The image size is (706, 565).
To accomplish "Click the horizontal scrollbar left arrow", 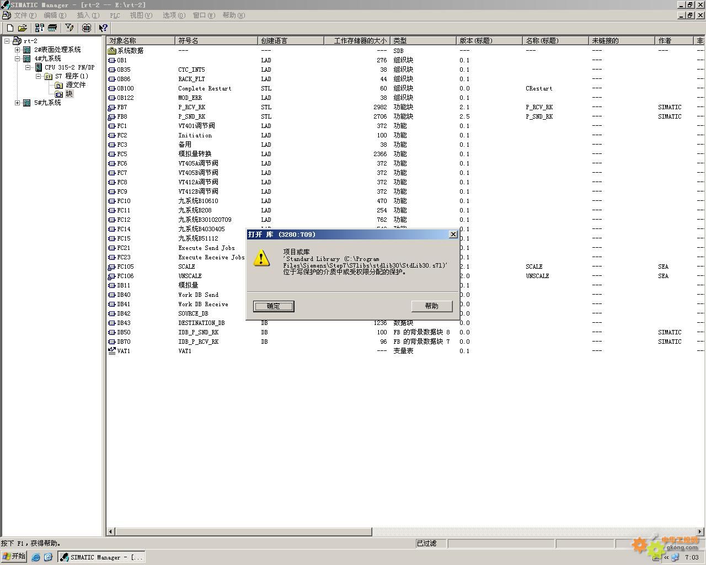I will [111, 532].
